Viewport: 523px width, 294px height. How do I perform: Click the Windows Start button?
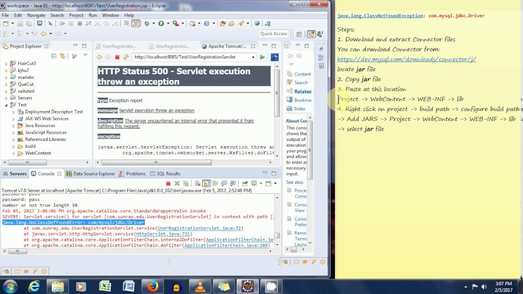coord(10,287)
